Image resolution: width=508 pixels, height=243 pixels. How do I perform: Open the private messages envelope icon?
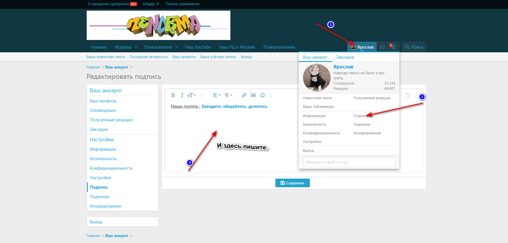click(382, 47)
